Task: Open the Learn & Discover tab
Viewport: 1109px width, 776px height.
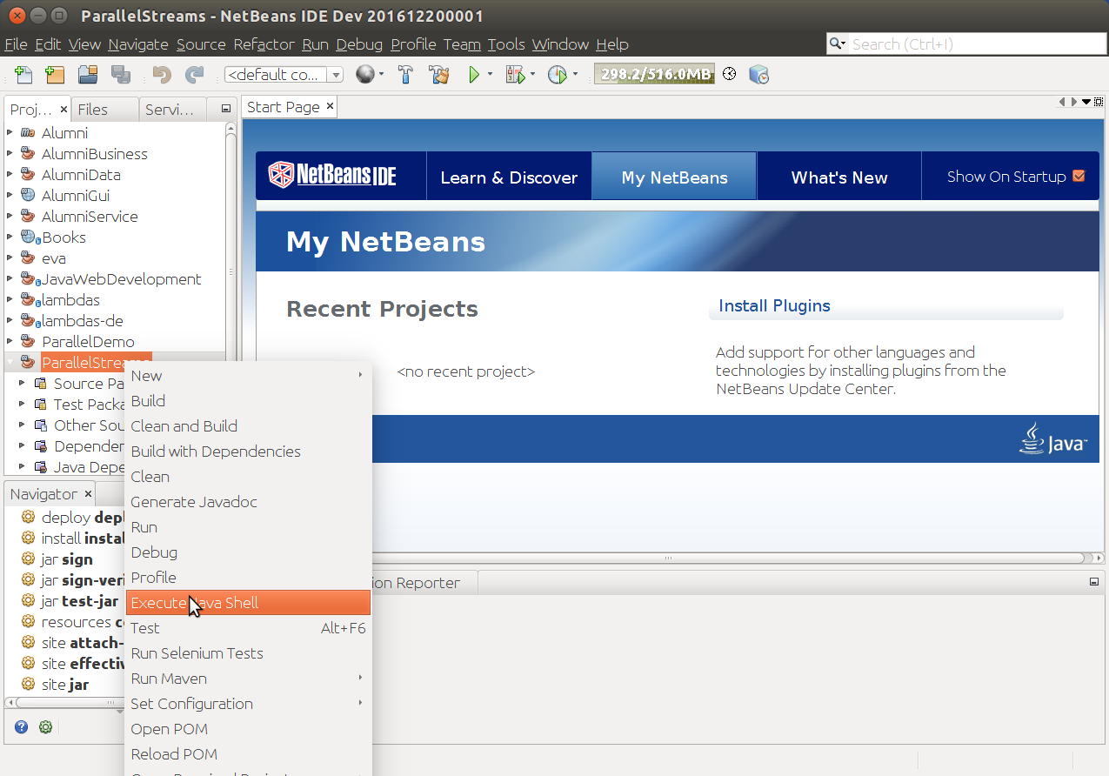Action: (509, 177)
